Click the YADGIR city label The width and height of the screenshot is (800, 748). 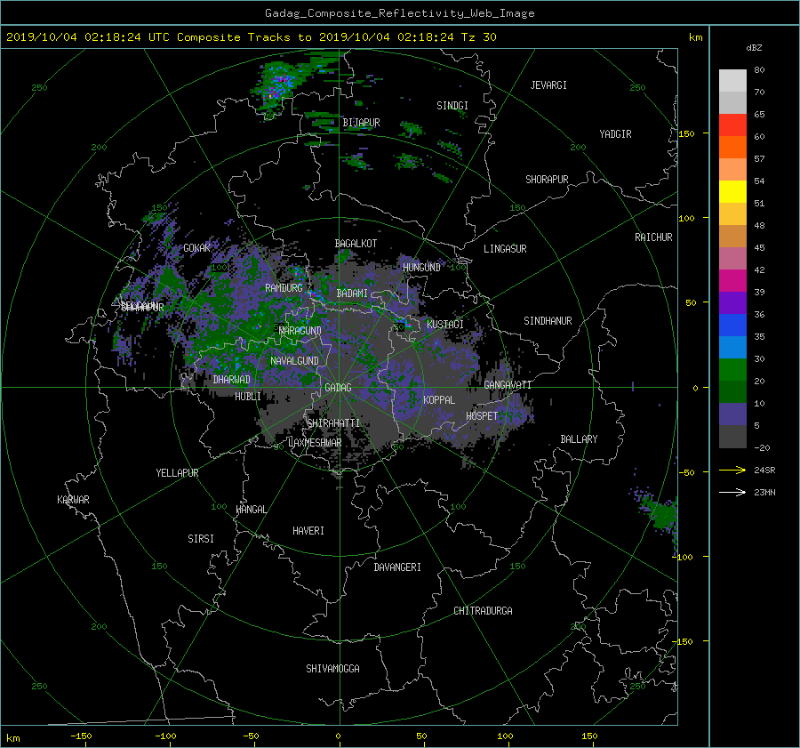pyautogui.click(x=615, y=134)
